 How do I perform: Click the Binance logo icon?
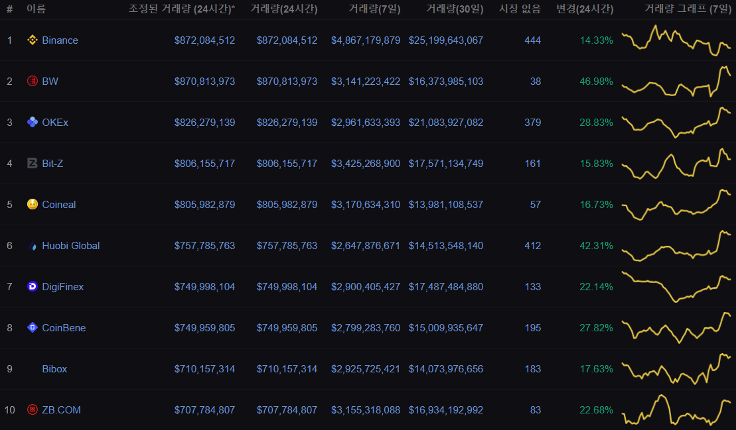pyautogui.click(x=33, y=40)
